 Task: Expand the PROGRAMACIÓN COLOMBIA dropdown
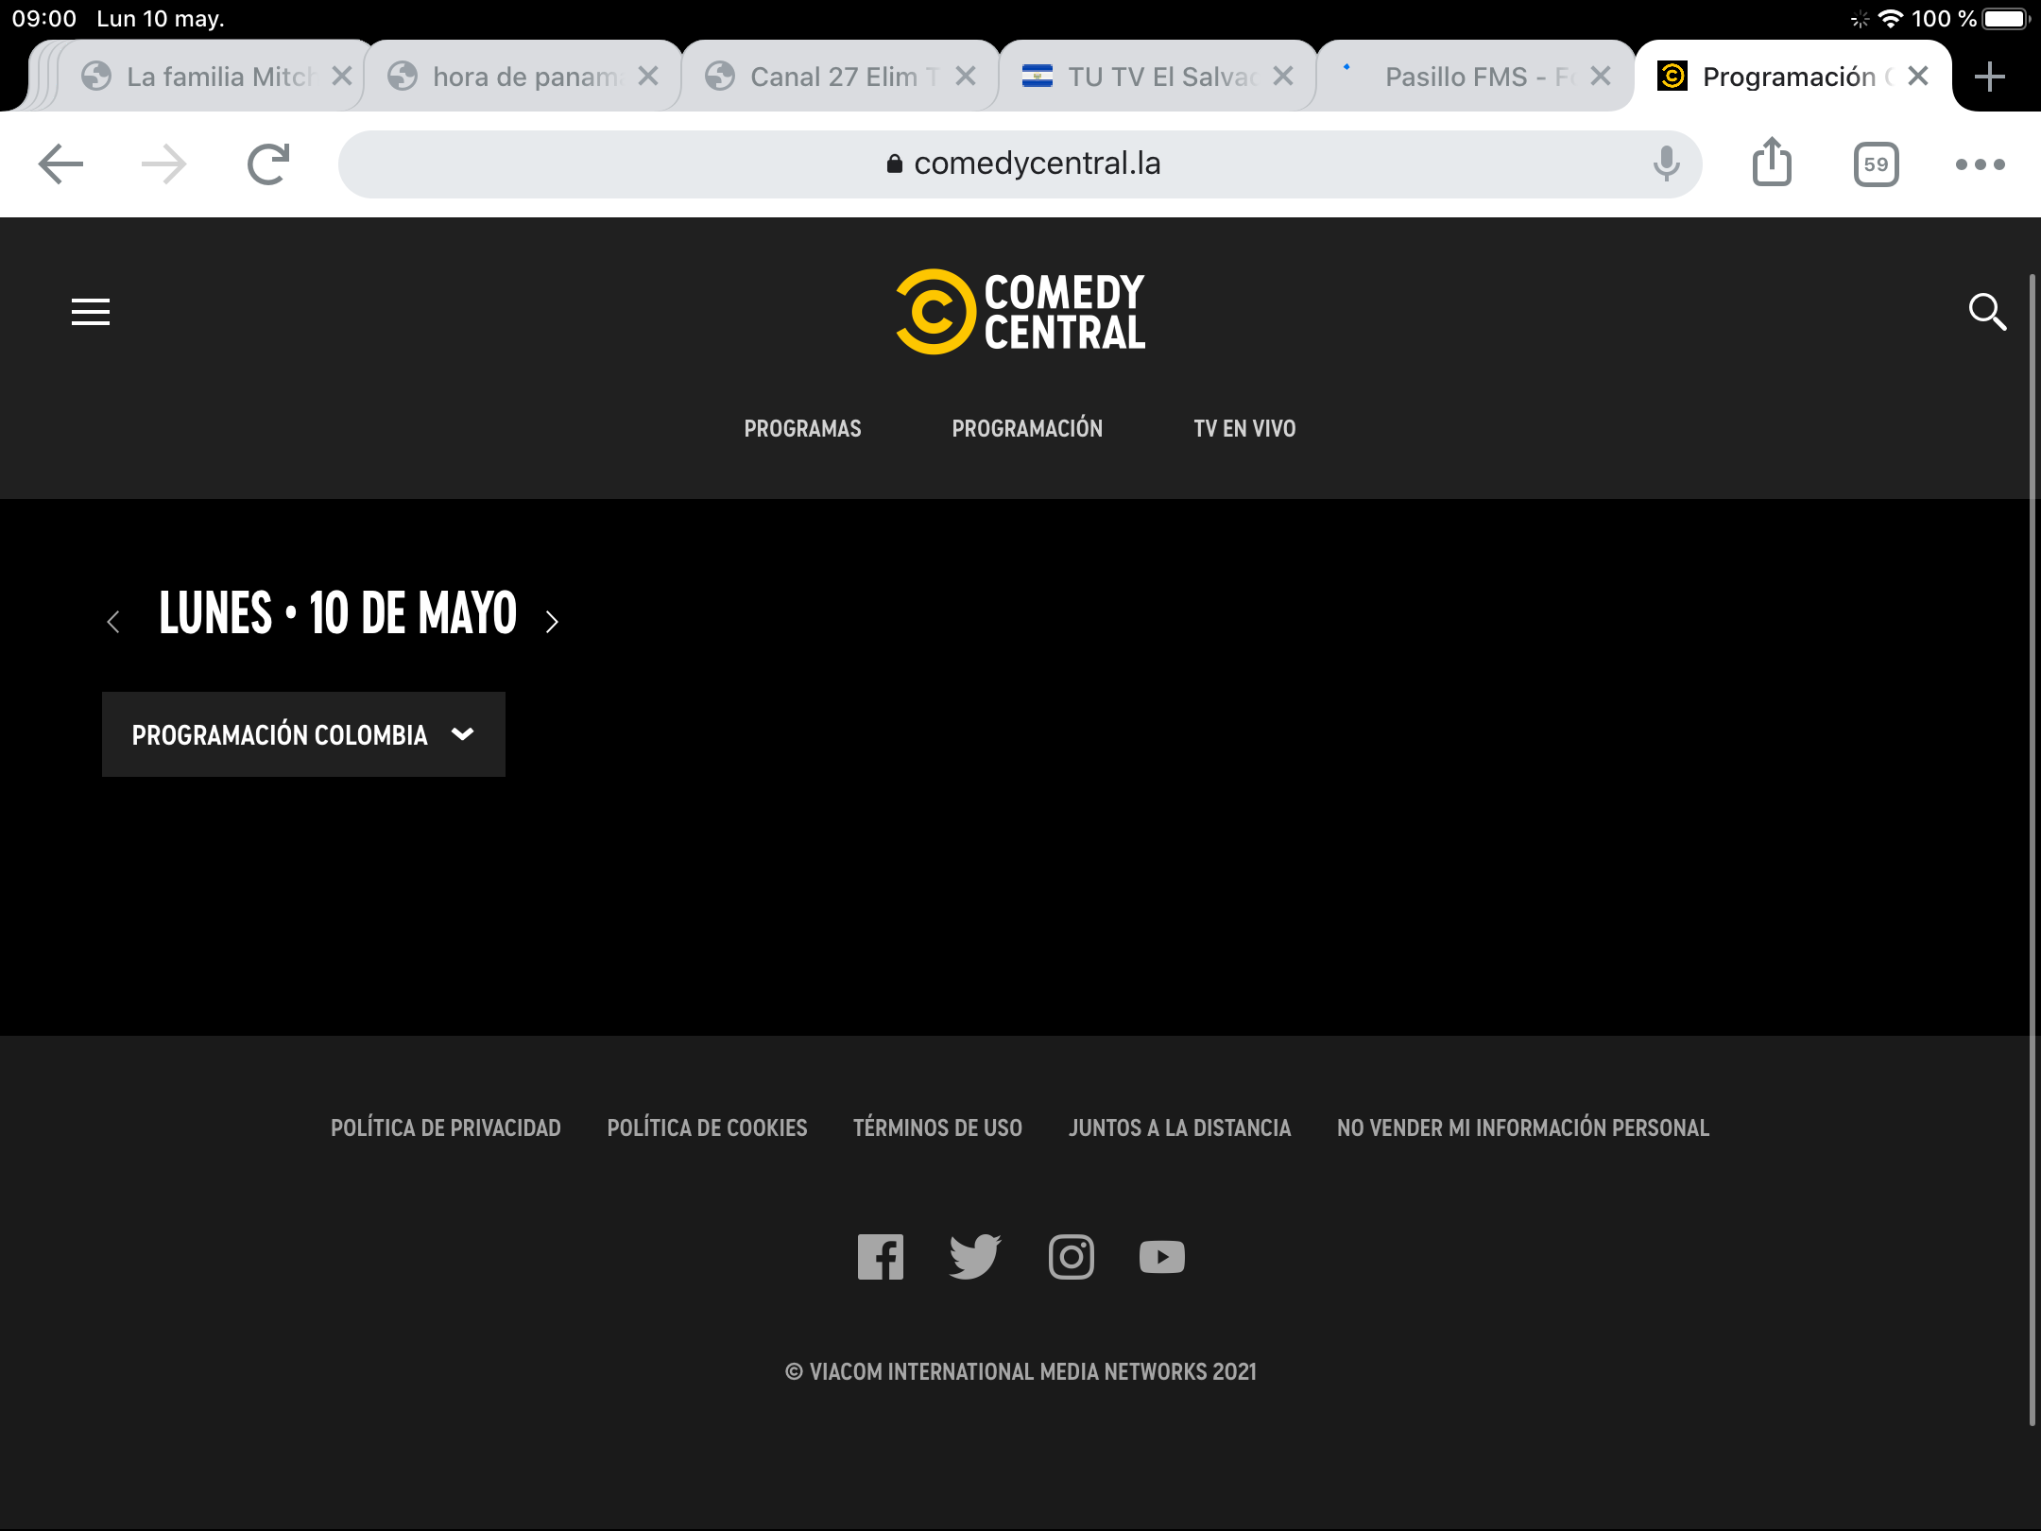[303, 734]
